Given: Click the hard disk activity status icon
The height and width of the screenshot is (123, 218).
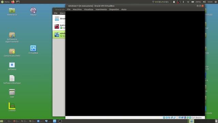Looking at the screenshot, I should tap(164, 118).
